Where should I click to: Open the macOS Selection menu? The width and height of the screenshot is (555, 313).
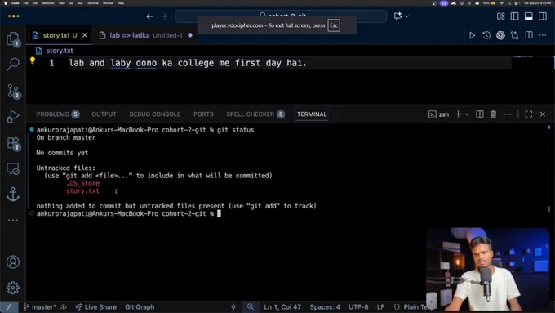point(48,3)
